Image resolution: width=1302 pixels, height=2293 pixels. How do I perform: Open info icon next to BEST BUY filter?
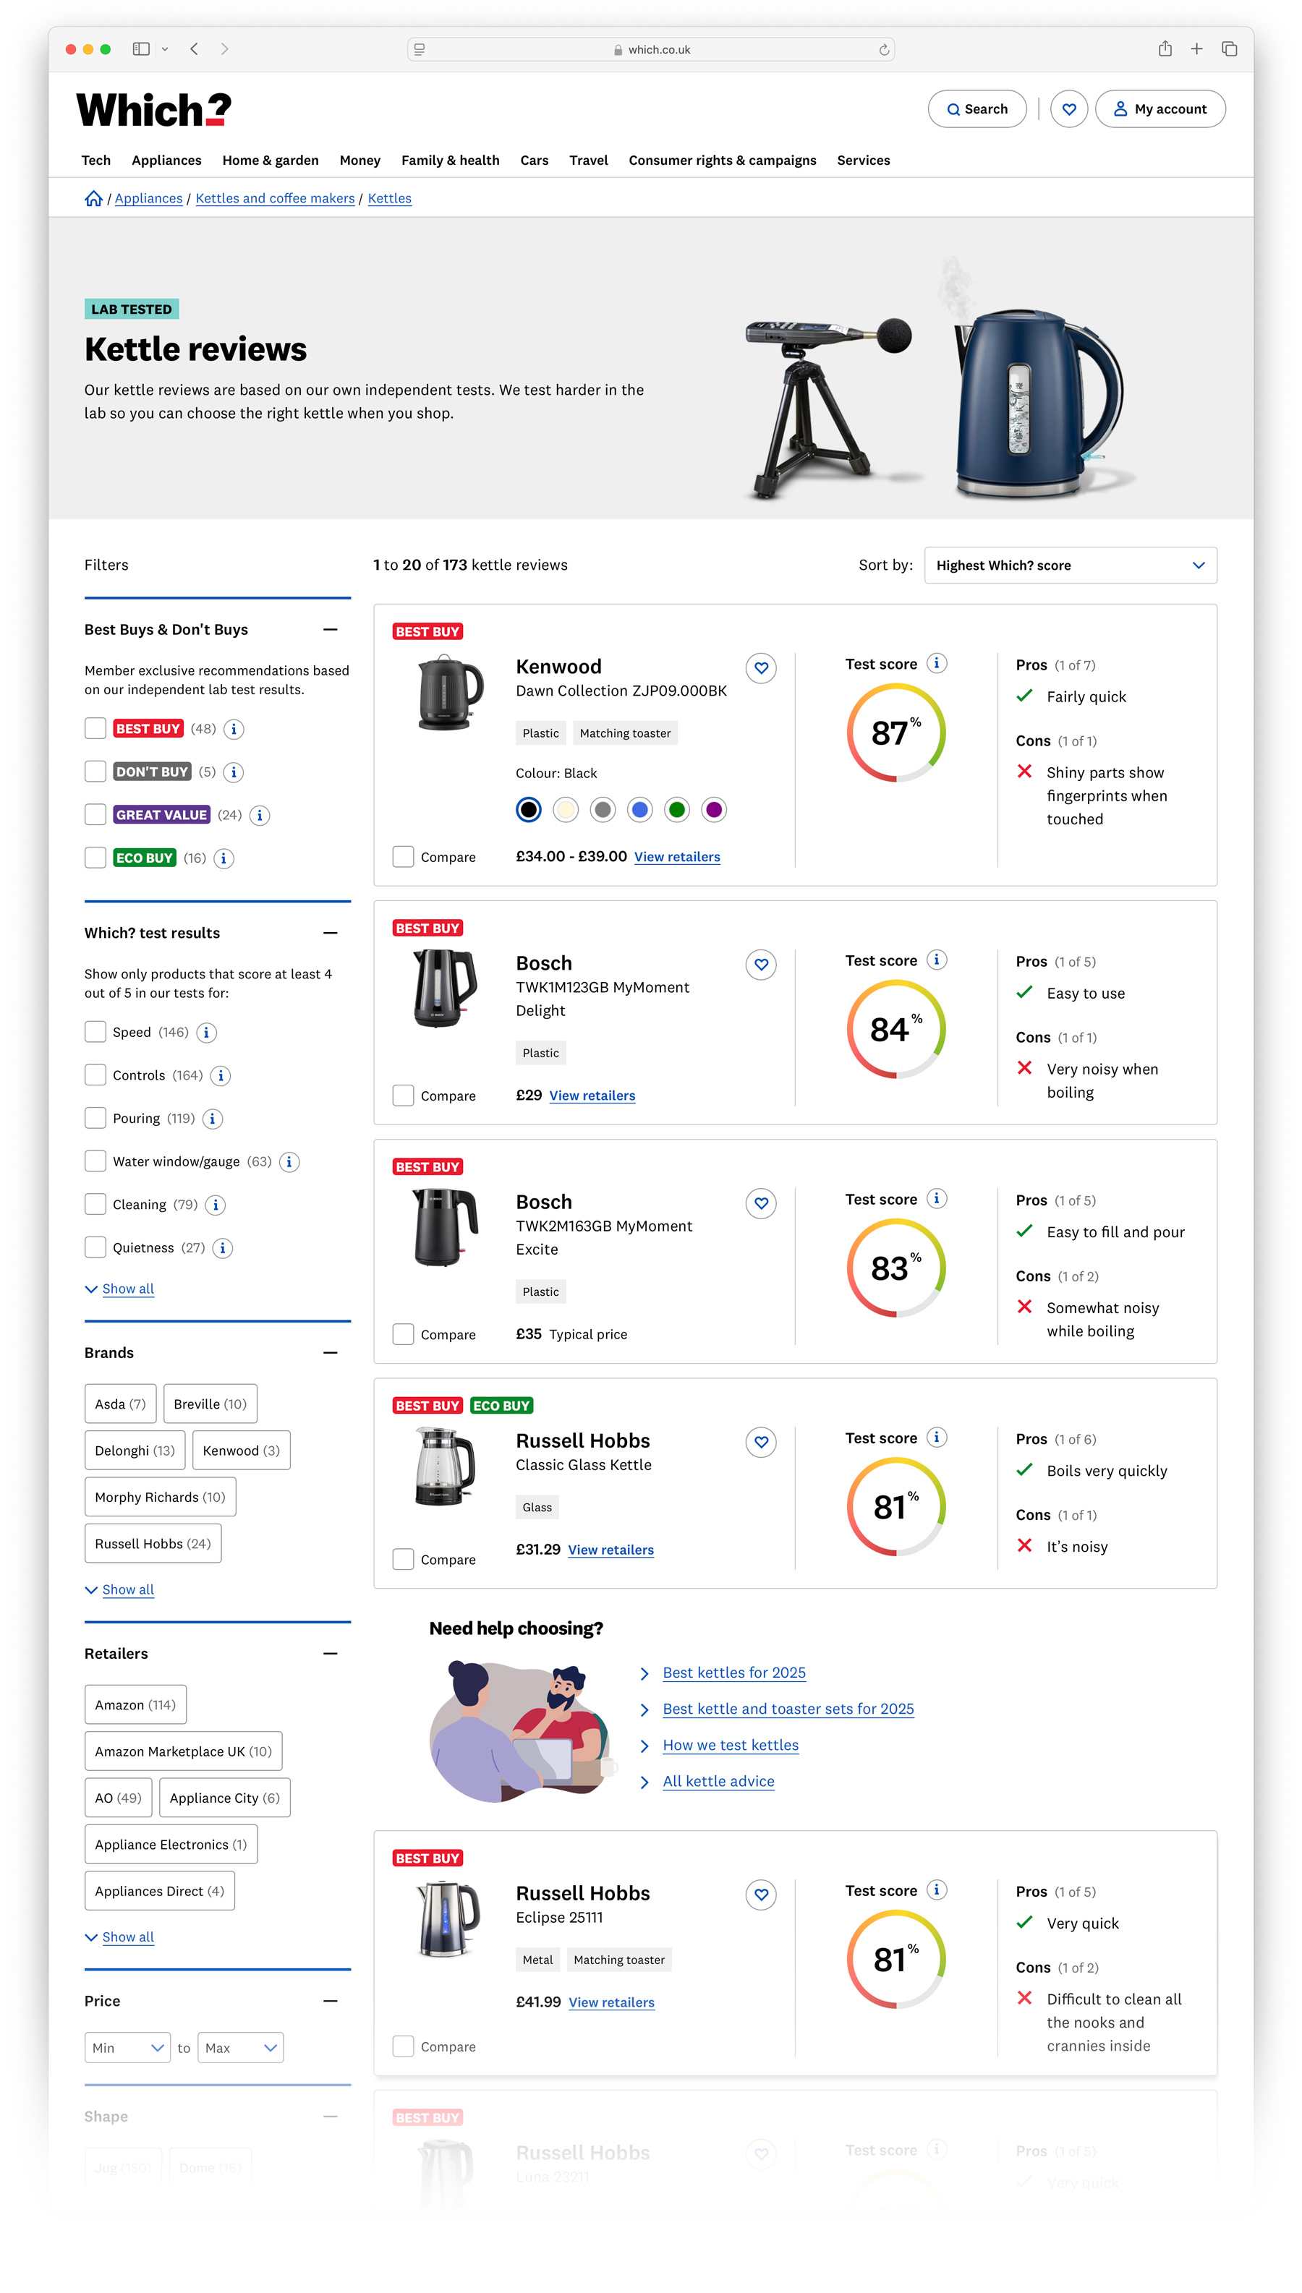coord(234,730)
